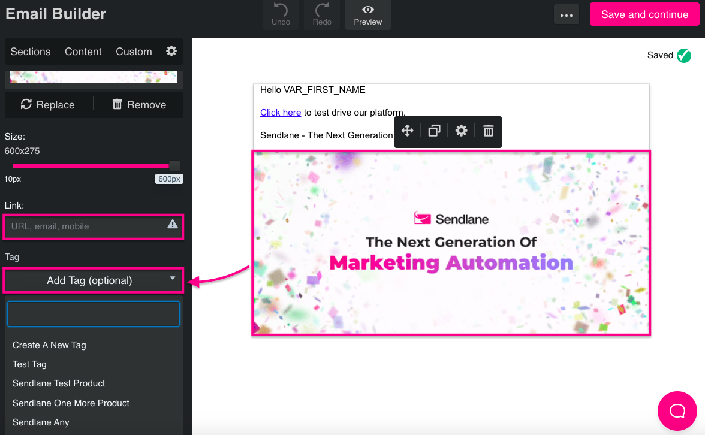Focus the tag search input box
Screen dimensions: 705x435
click(94, 314)
